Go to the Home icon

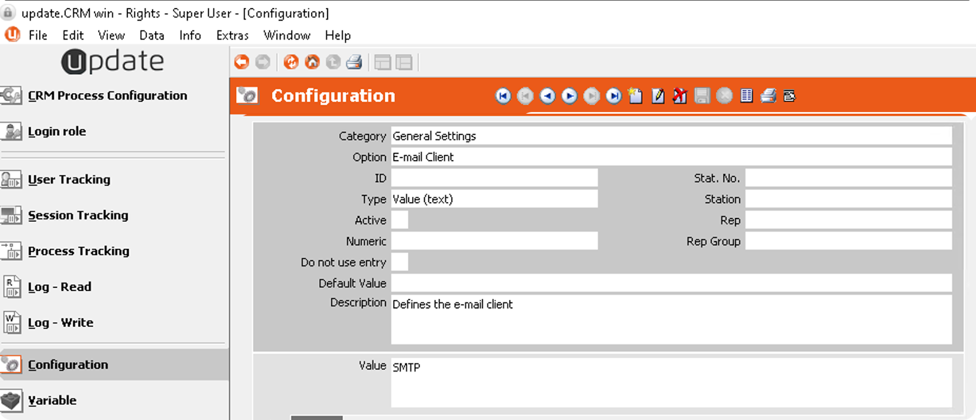click(312, 62)
